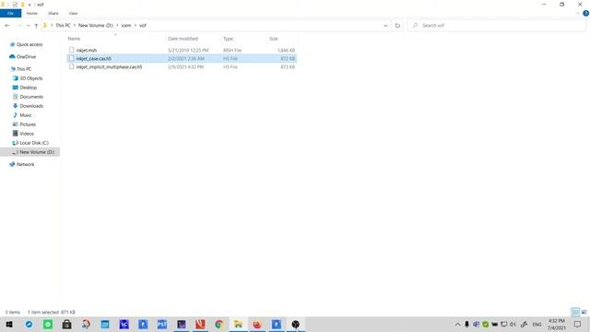Screen dimensions: 590x332
Task: Open the Home ribbon tab
Action: 32,13
